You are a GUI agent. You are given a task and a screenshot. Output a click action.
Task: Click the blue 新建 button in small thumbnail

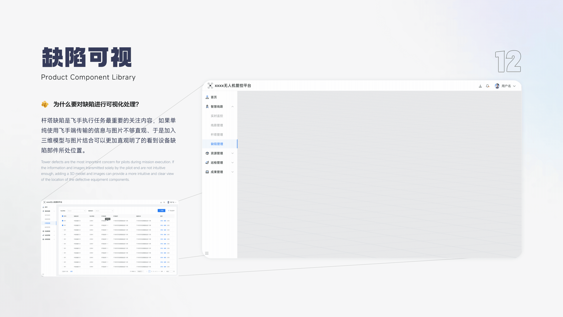pyautogui.click(x=162, y=210)
